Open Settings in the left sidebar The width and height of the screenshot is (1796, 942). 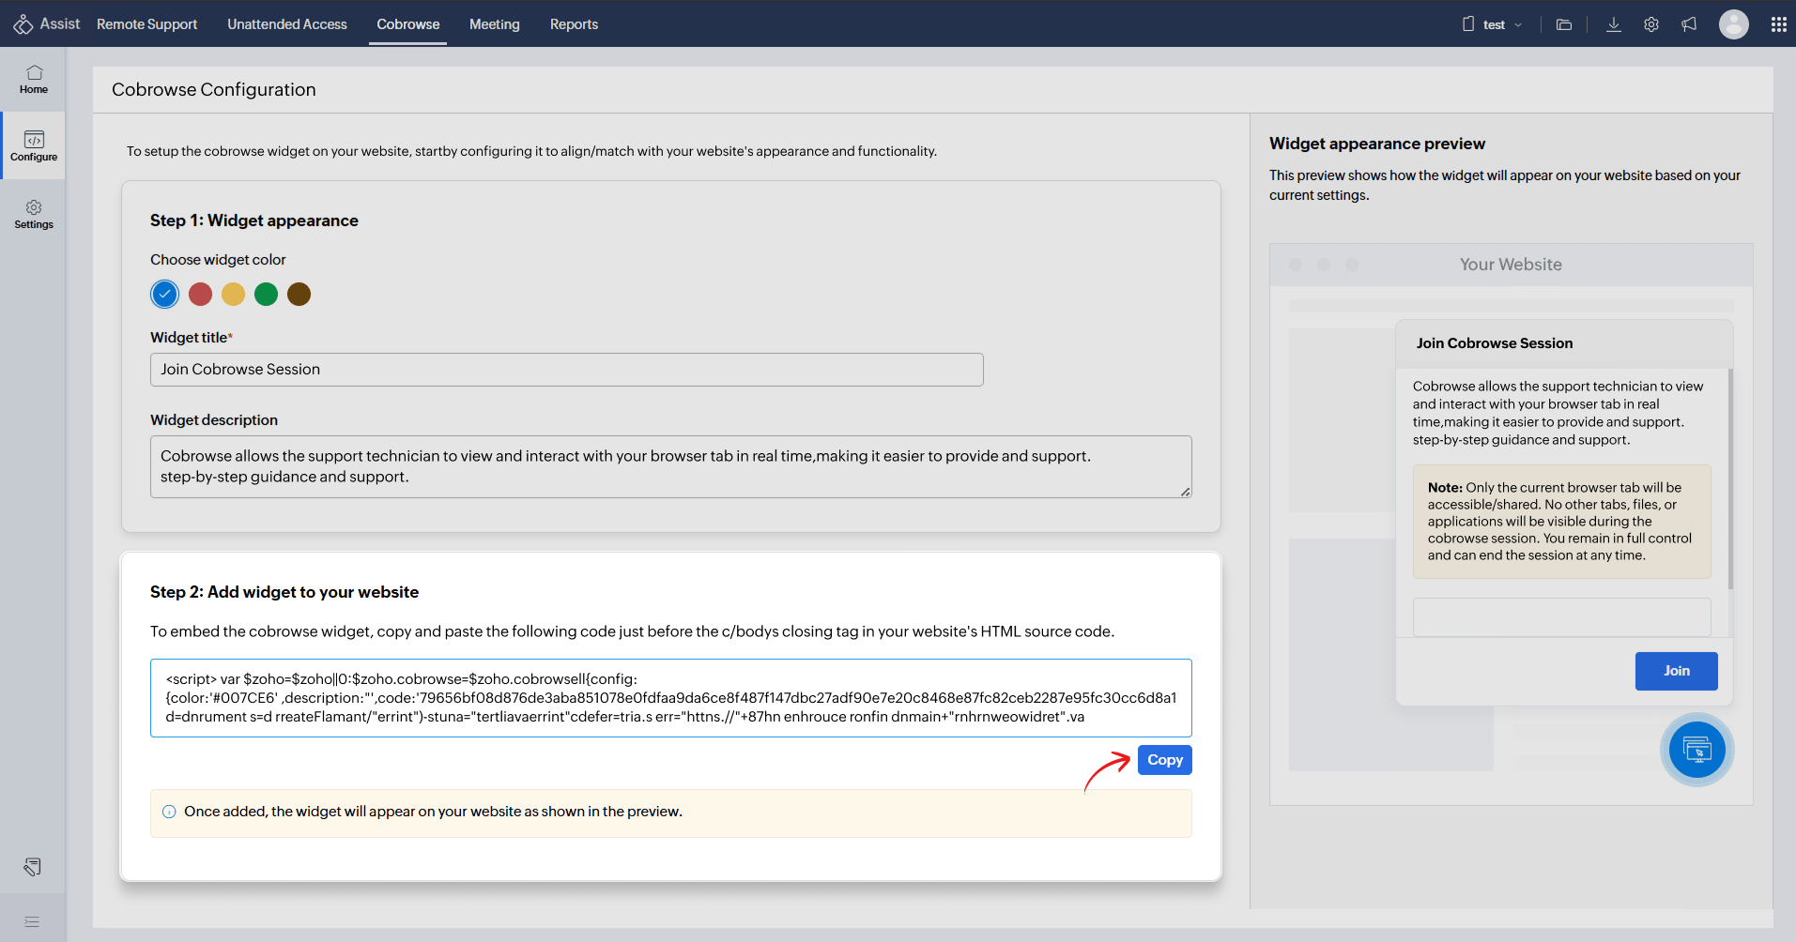[x=34, y=214]
